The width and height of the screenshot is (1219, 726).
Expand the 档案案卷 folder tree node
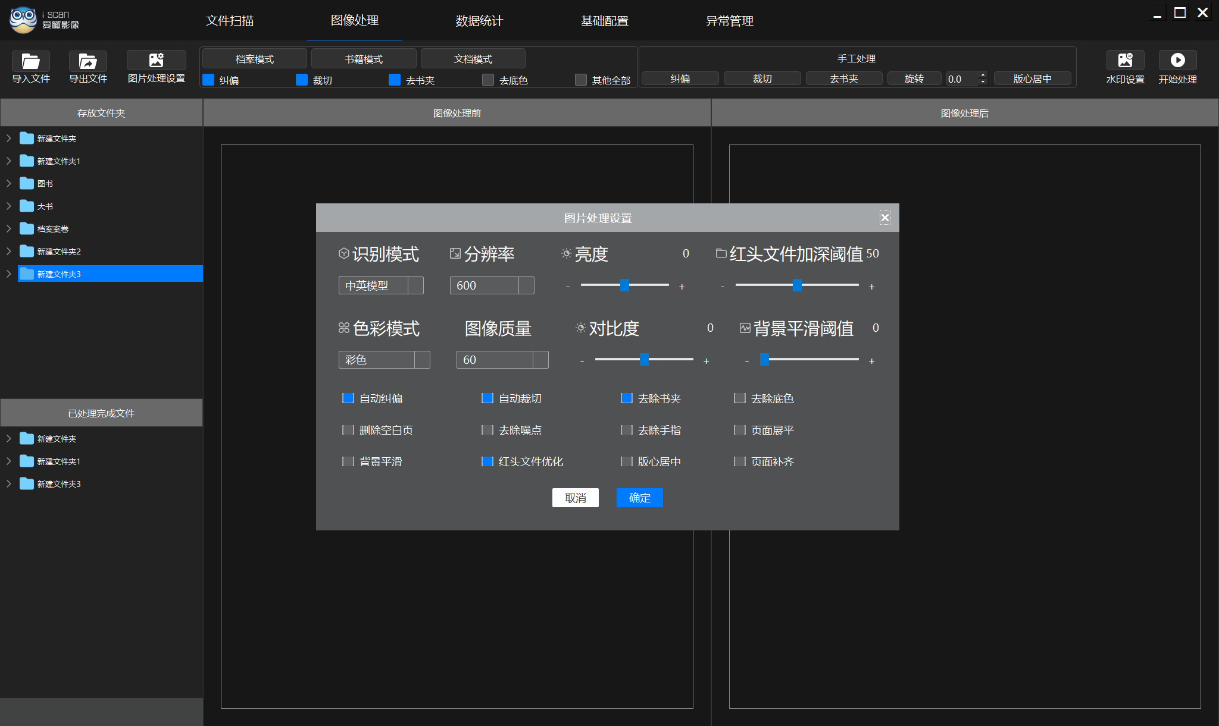click(x=9, y=229)
